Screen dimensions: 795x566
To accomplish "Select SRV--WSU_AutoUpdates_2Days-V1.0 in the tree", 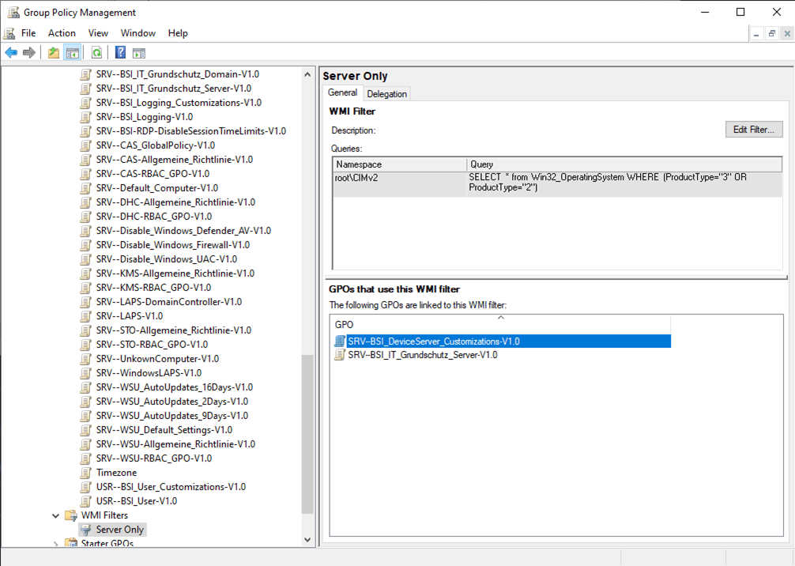I will click(172, 401).
